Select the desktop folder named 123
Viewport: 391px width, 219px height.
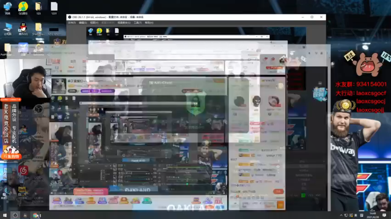pyautogui.click(x=38, y=8)
